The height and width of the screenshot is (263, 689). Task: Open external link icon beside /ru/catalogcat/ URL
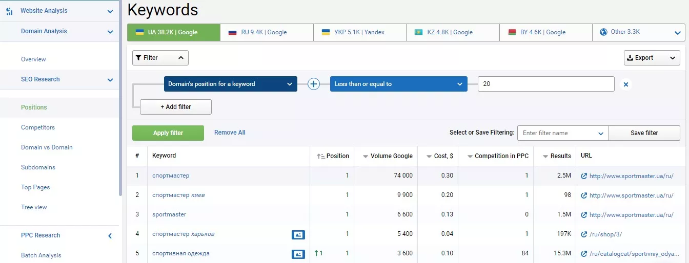(x=584, y=254)
